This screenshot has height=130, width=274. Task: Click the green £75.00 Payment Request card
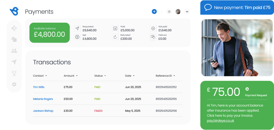pyautogui.click(x=237, y=105)
